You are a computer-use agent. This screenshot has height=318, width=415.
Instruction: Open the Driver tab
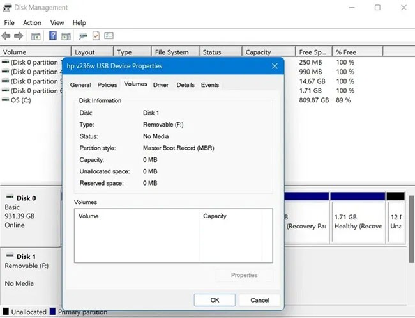pos(161,85)
